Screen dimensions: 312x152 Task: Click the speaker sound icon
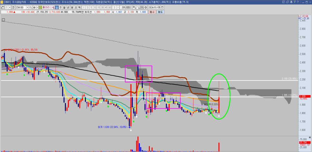pos(35,7)
